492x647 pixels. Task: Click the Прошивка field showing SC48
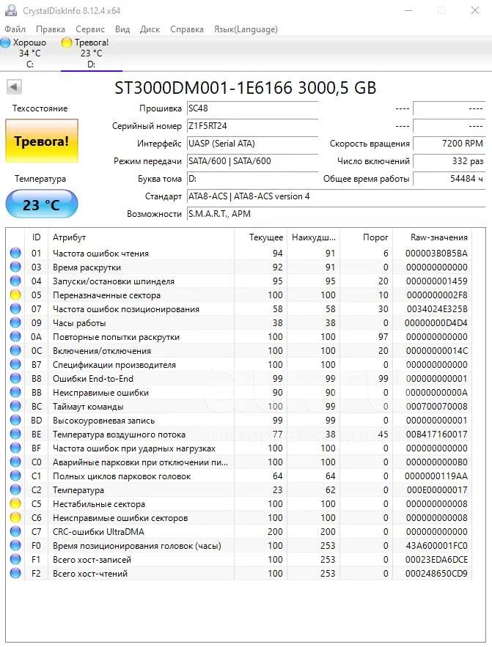coord(252,108)
